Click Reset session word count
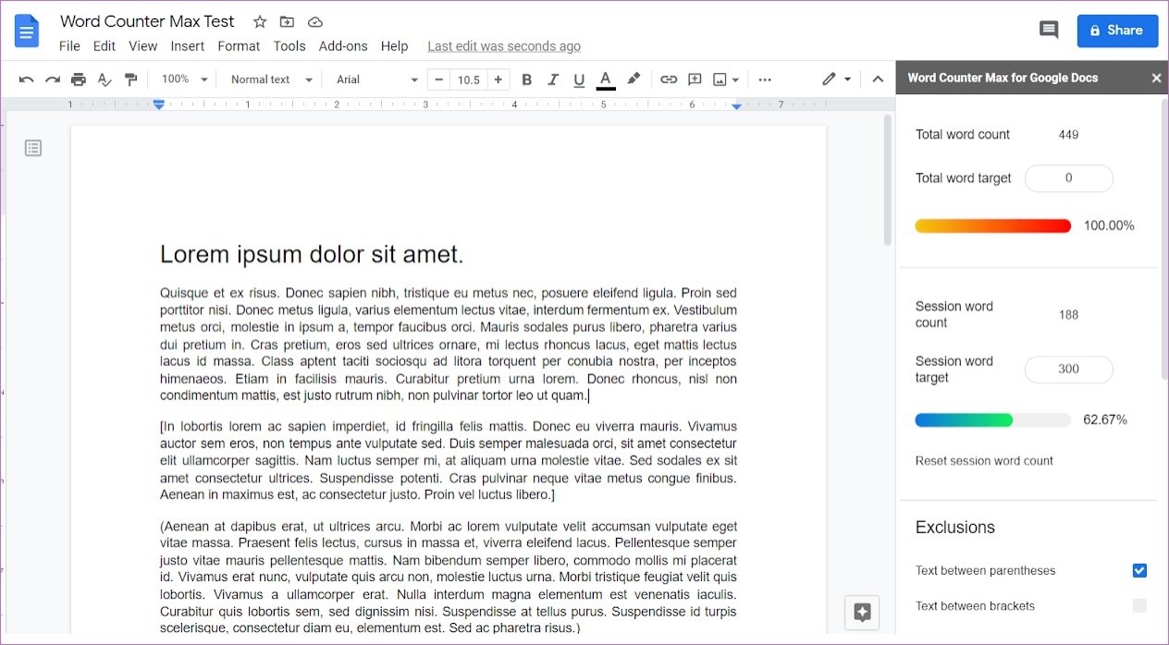 pyautogui.click(x=984, y=461)
